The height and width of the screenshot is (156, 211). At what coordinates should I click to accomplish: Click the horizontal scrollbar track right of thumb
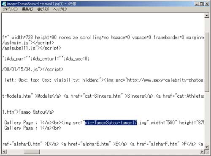[120, 152]
